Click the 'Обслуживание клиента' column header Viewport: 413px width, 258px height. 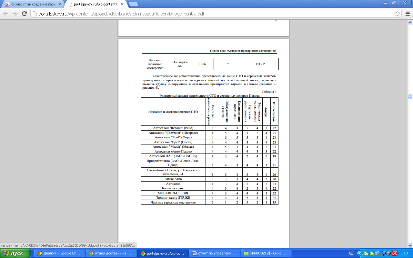tap(226, 112)
